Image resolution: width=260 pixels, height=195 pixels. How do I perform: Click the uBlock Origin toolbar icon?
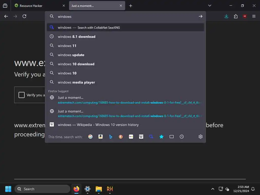click(245, 16)
